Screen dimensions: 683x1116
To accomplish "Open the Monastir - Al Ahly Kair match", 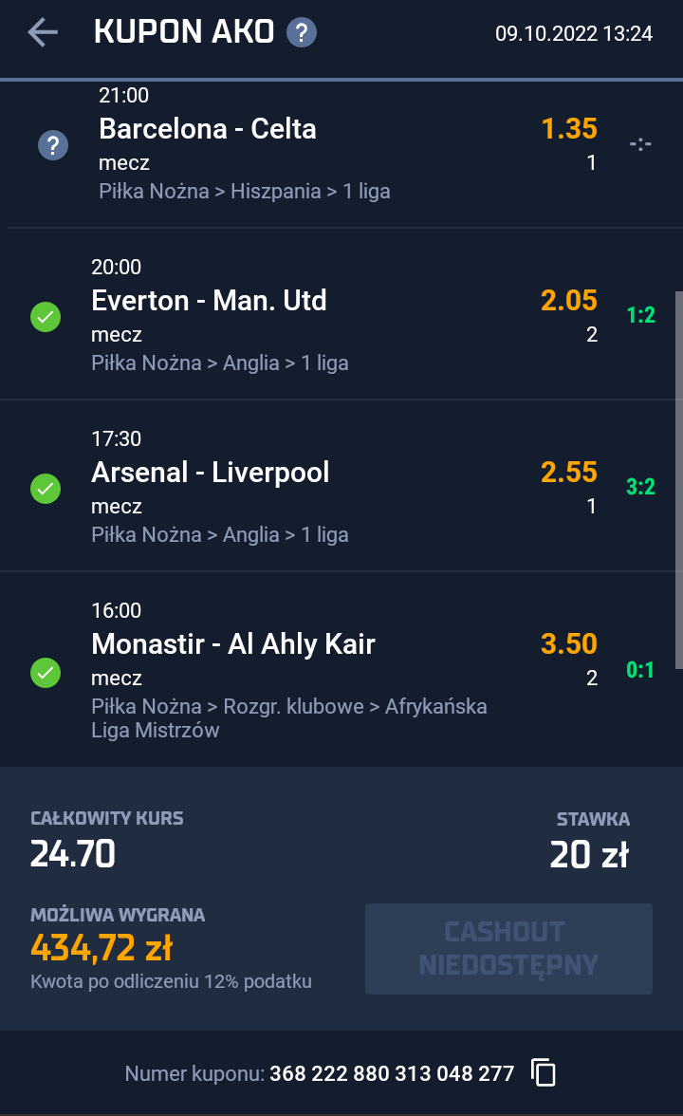I will click(233, 644).
